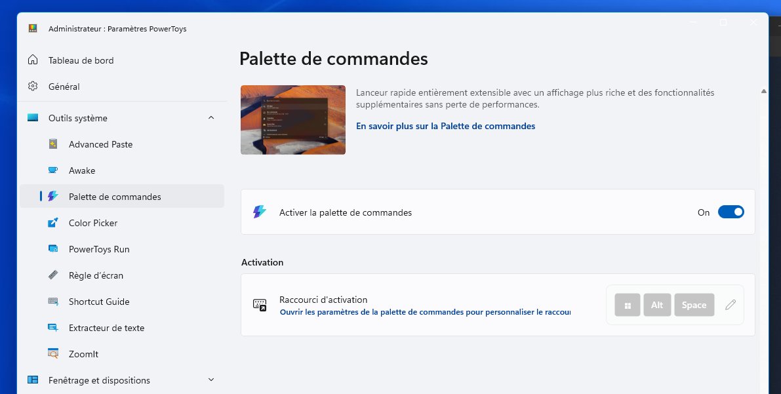Open link Ouvrir les paramètres de la palette

point(425,312)
